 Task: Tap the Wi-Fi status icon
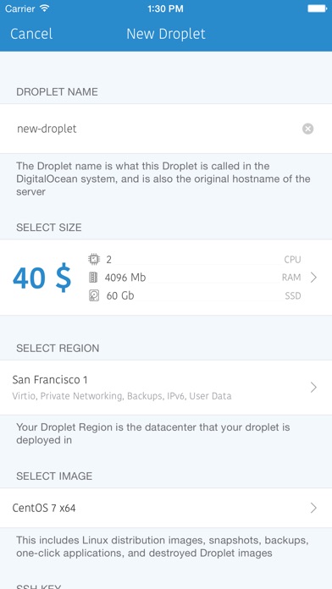pyautogui.click(x=44, y=8)
